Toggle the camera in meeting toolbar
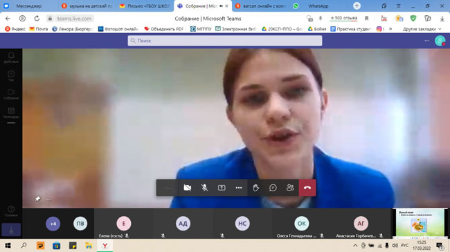450x252 pixels. click(187, 188)
